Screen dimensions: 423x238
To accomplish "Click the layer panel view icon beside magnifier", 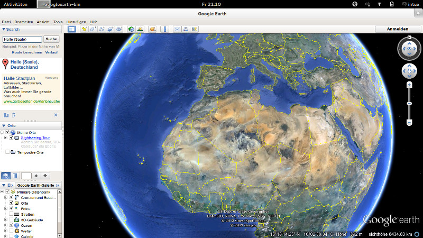I will tap(15, 176).
